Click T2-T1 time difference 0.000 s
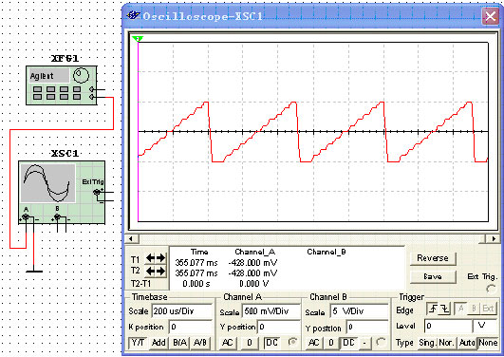Screen dimensions: 504x357 click(x=196, y=284)
